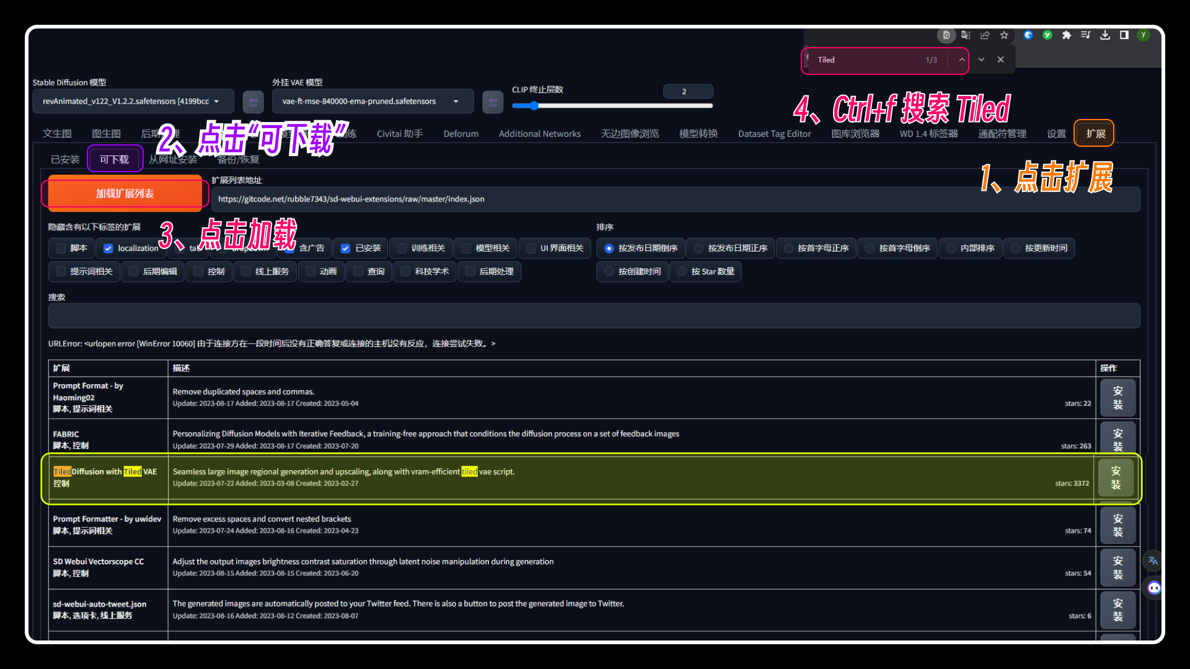
Task: Go to previous find result with up arrow
Action: point(961,59)
